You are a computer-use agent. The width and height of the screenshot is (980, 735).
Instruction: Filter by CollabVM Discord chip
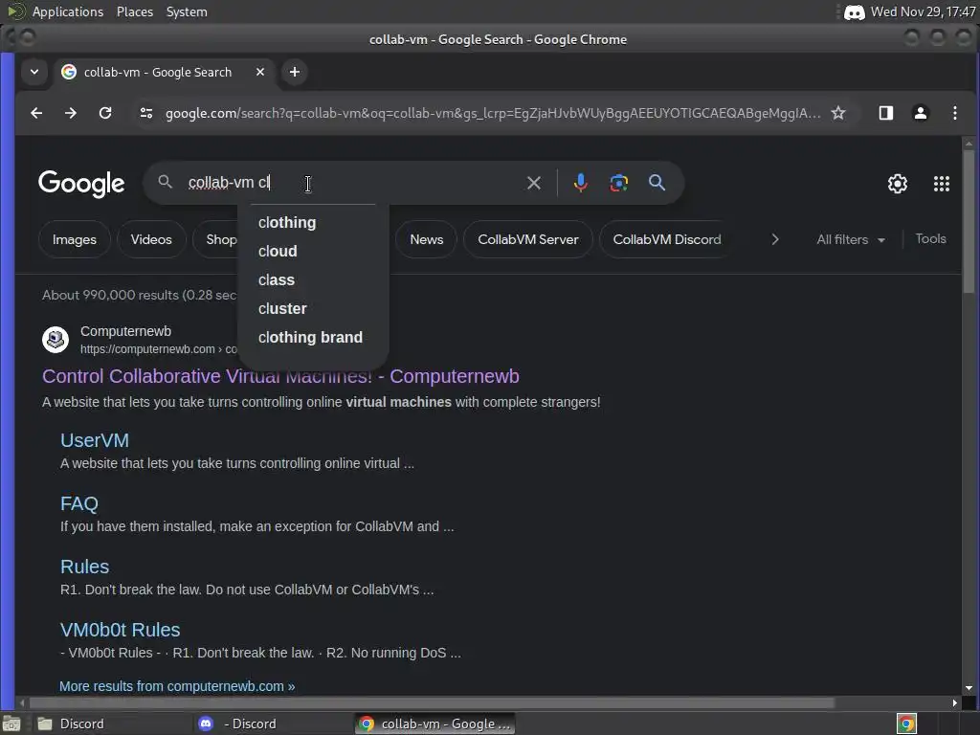pyautogui.click(x=666, y=239)
